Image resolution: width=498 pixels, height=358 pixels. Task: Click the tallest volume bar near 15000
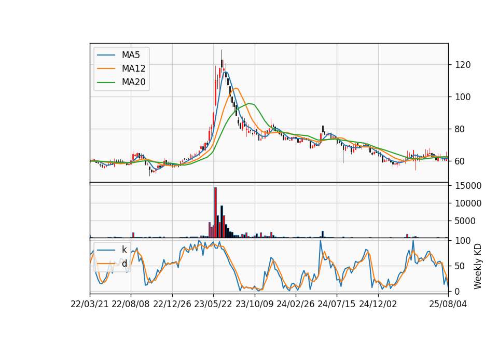[x=216, y=213]
